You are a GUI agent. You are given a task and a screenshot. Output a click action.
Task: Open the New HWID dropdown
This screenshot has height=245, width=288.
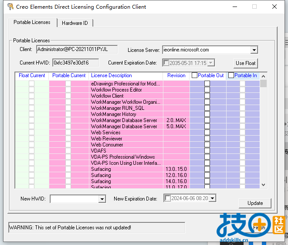102,199
